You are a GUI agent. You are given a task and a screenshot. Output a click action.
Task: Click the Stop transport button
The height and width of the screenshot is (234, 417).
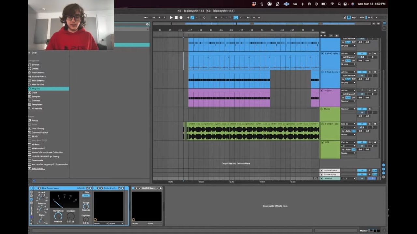pyautogui.click(x=176, y=18)
